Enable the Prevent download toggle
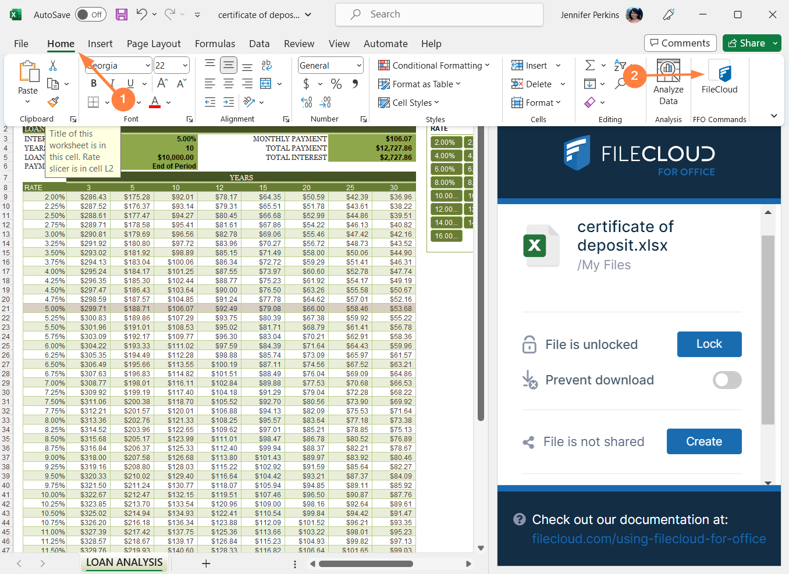Screen dimensions: 789x574 pos(727,380)
